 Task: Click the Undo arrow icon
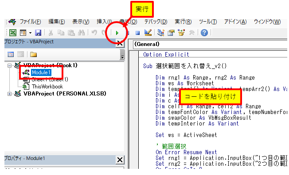tap(94, 33)
